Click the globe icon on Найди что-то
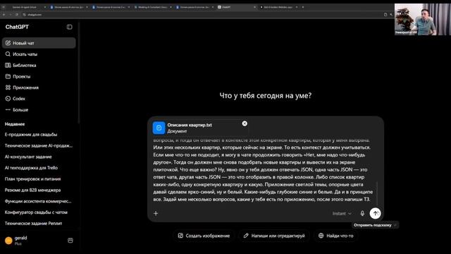451x254 pixels. point(321,236)
